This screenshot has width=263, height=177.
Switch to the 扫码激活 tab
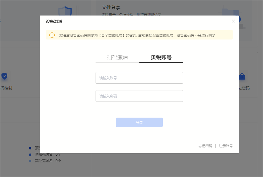coord(117,57)
